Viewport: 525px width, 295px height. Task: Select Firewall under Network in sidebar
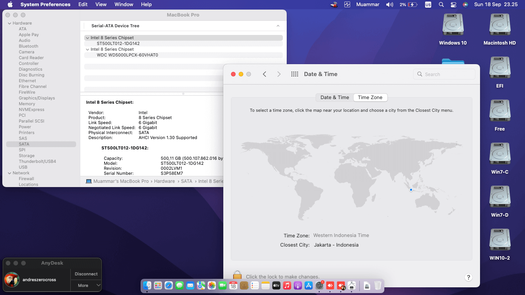[27, 179]
